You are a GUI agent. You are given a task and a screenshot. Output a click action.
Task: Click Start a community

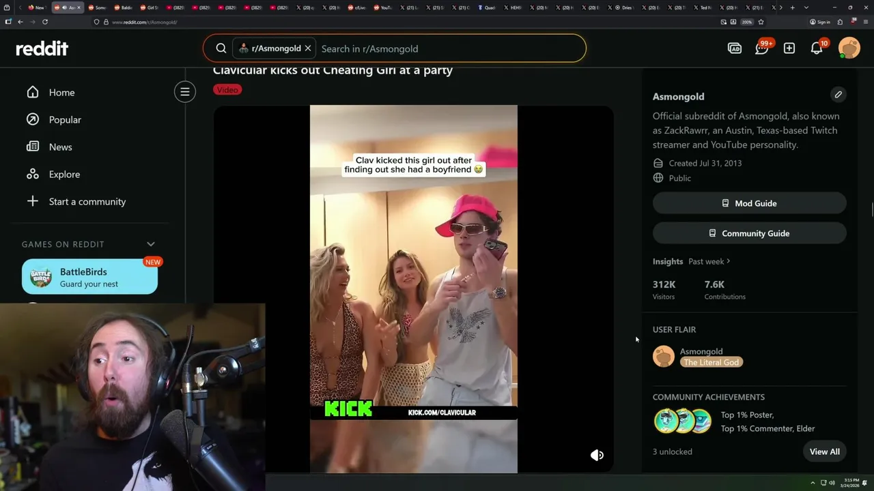[x=87, y=201]
